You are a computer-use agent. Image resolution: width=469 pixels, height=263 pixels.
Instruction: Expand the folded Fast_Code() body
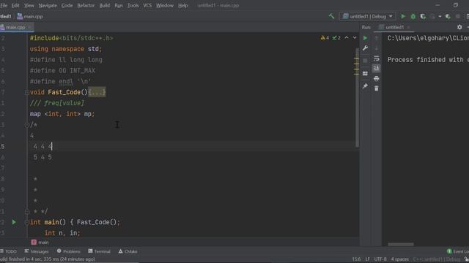[97, 92]
